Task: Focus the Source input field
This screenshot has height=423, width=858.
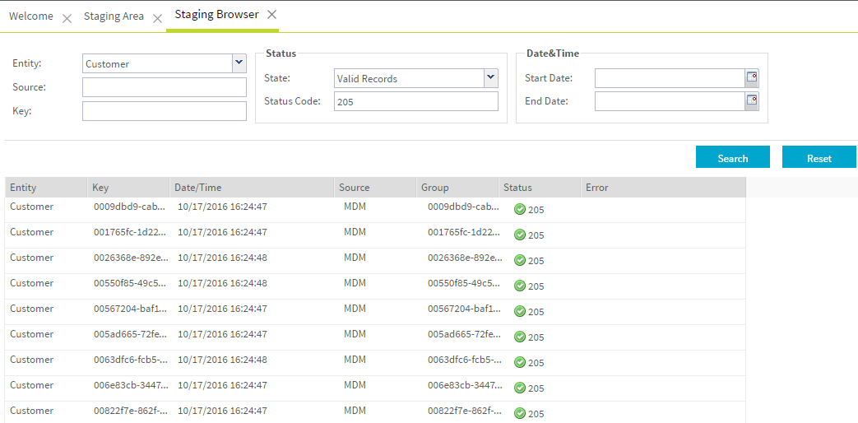Action: point(165,87)
